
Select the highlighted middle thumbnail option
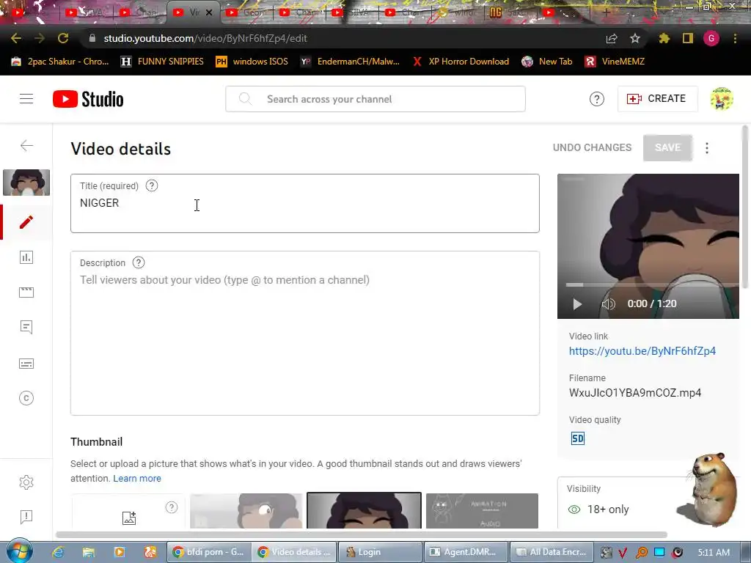[364, 511]
